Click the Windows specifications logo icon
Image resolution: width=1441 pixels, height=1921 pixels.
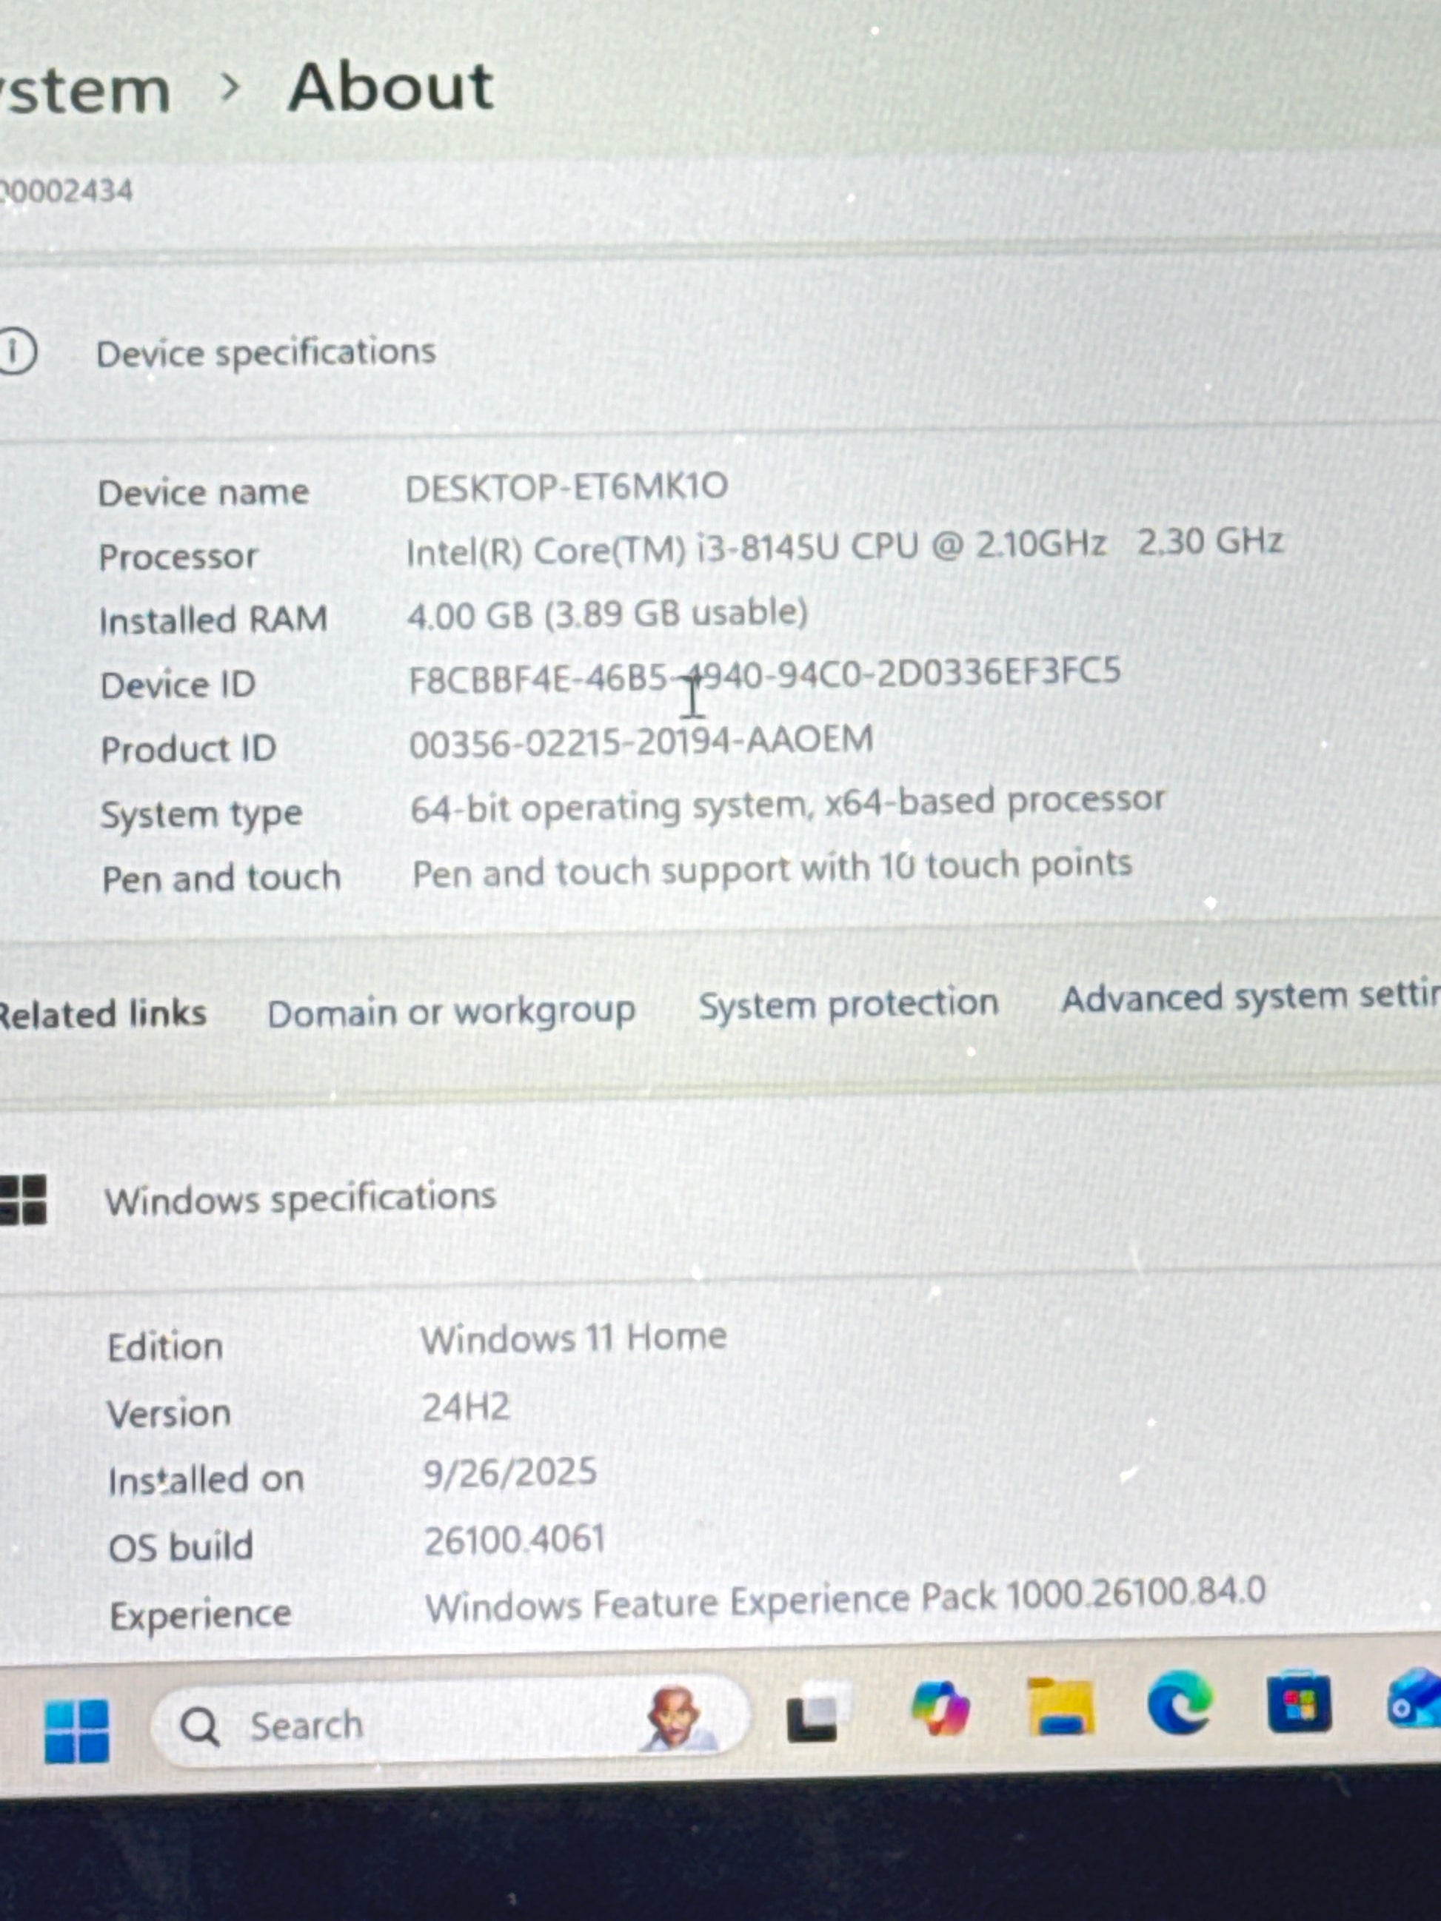pyautogui.click(x=24, y=1200)
